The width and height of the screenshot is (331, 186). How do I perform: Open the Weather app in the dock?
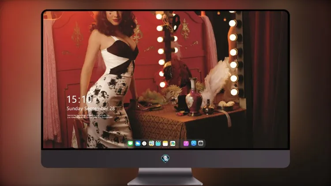point(137,143)
